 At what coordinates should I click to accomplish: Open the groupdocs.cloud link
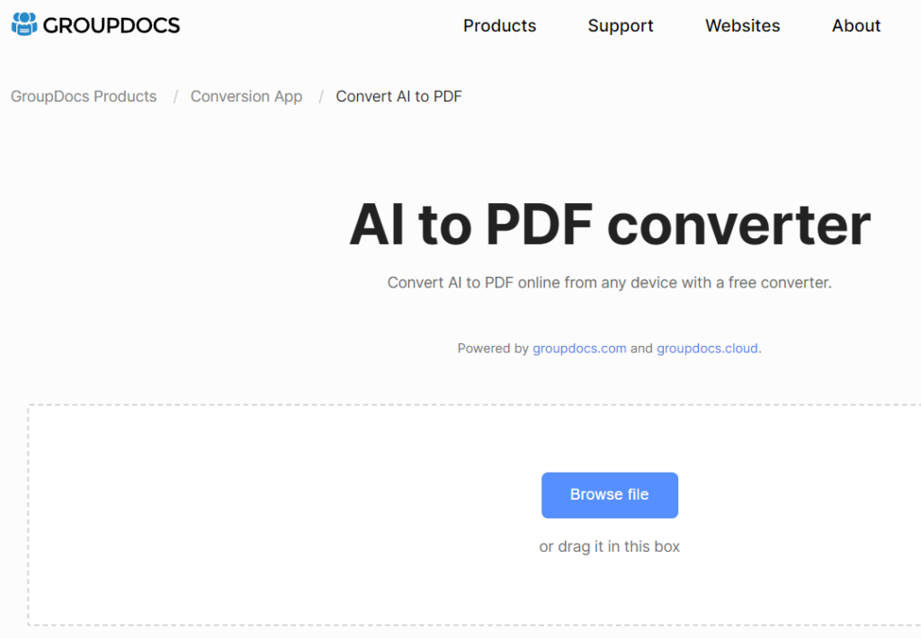[x=707, y=348]
